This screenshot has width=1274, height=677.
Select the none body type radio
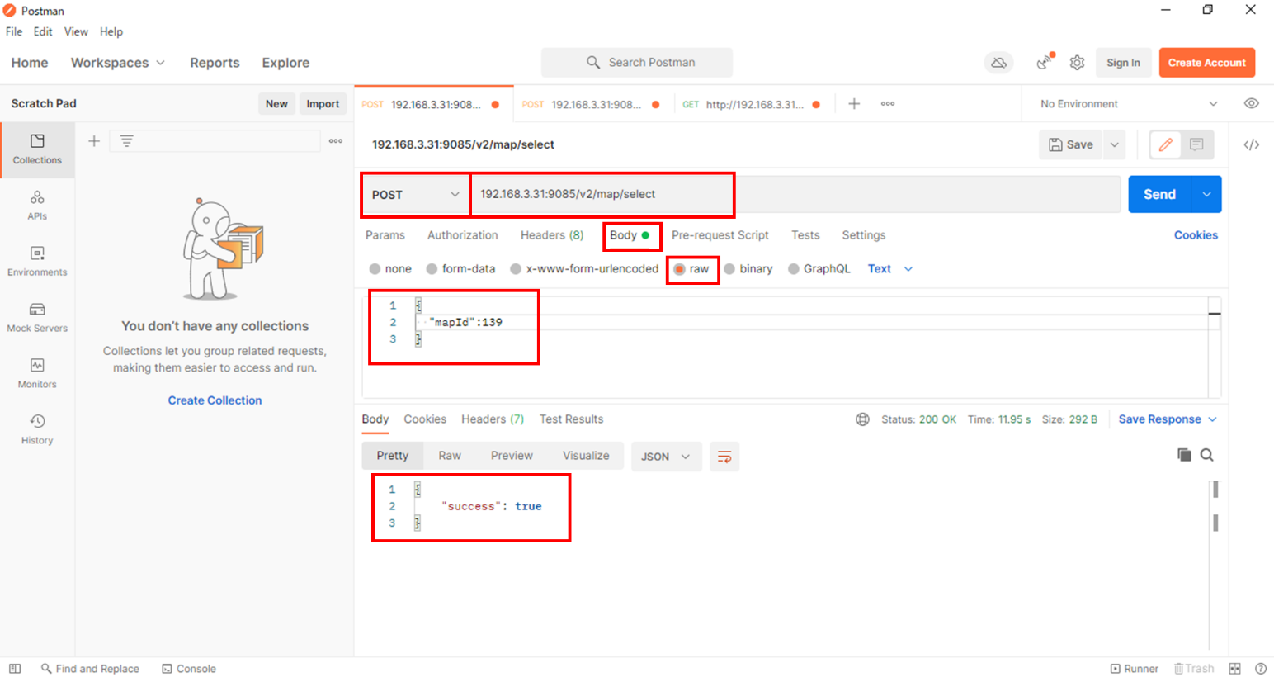375,269
